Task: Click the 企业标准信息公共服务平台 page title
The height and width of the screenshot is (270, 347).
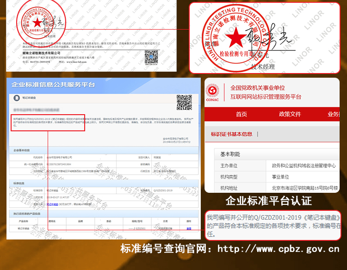Action: 53,85
